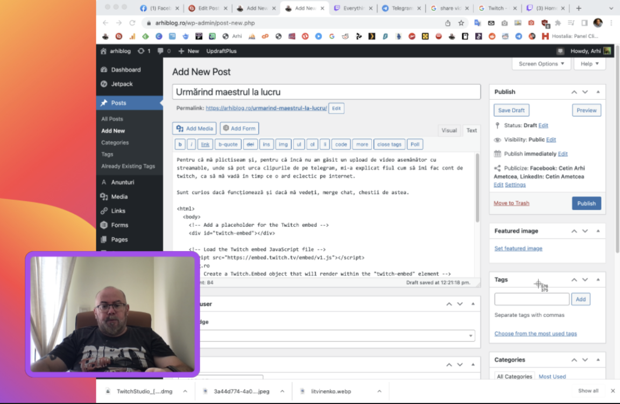The image size is (620, 404).
Task: Switch to the Text editor tab
Action: [x=471, y=130]
